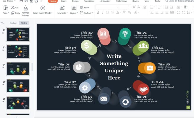The width and height of the screenshot is (194, 118).
Task: Click the command search field
Action: click(180, 1)
